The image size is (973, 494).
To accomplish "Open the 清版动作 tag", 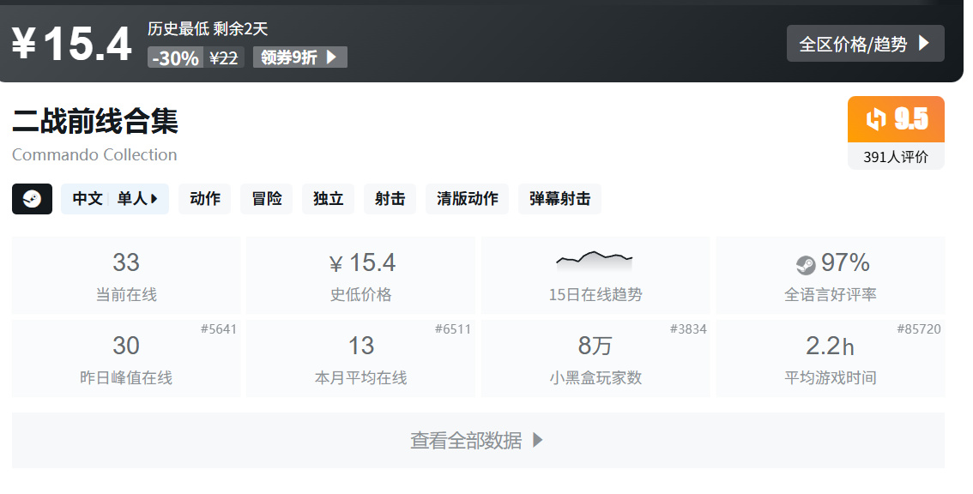I will coord(468,199).
